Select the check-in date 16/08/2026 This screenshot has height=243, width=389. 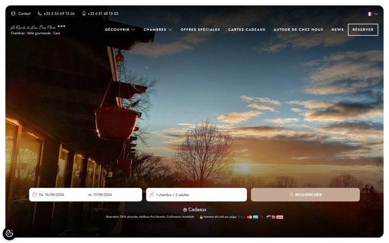pos(52,194)
